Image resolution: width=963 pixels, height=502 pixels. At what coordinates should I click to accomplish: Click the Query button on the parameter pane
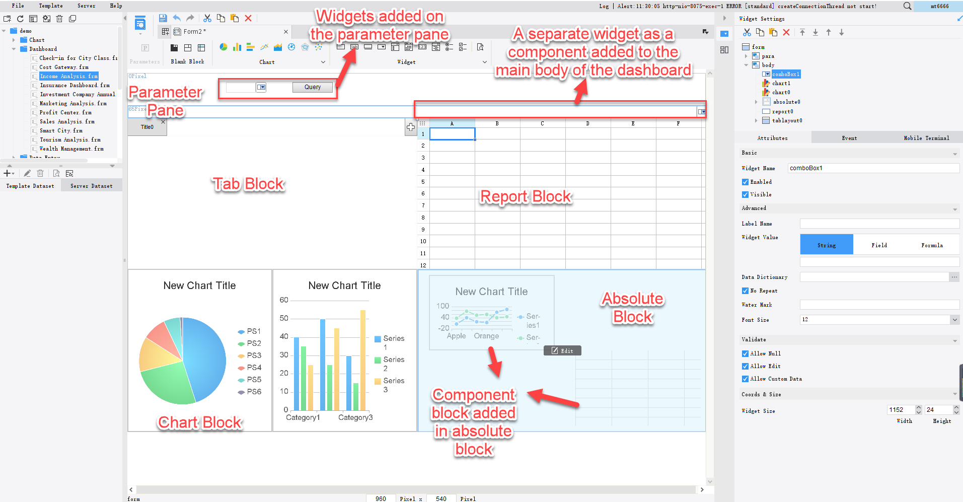point(312,87)
